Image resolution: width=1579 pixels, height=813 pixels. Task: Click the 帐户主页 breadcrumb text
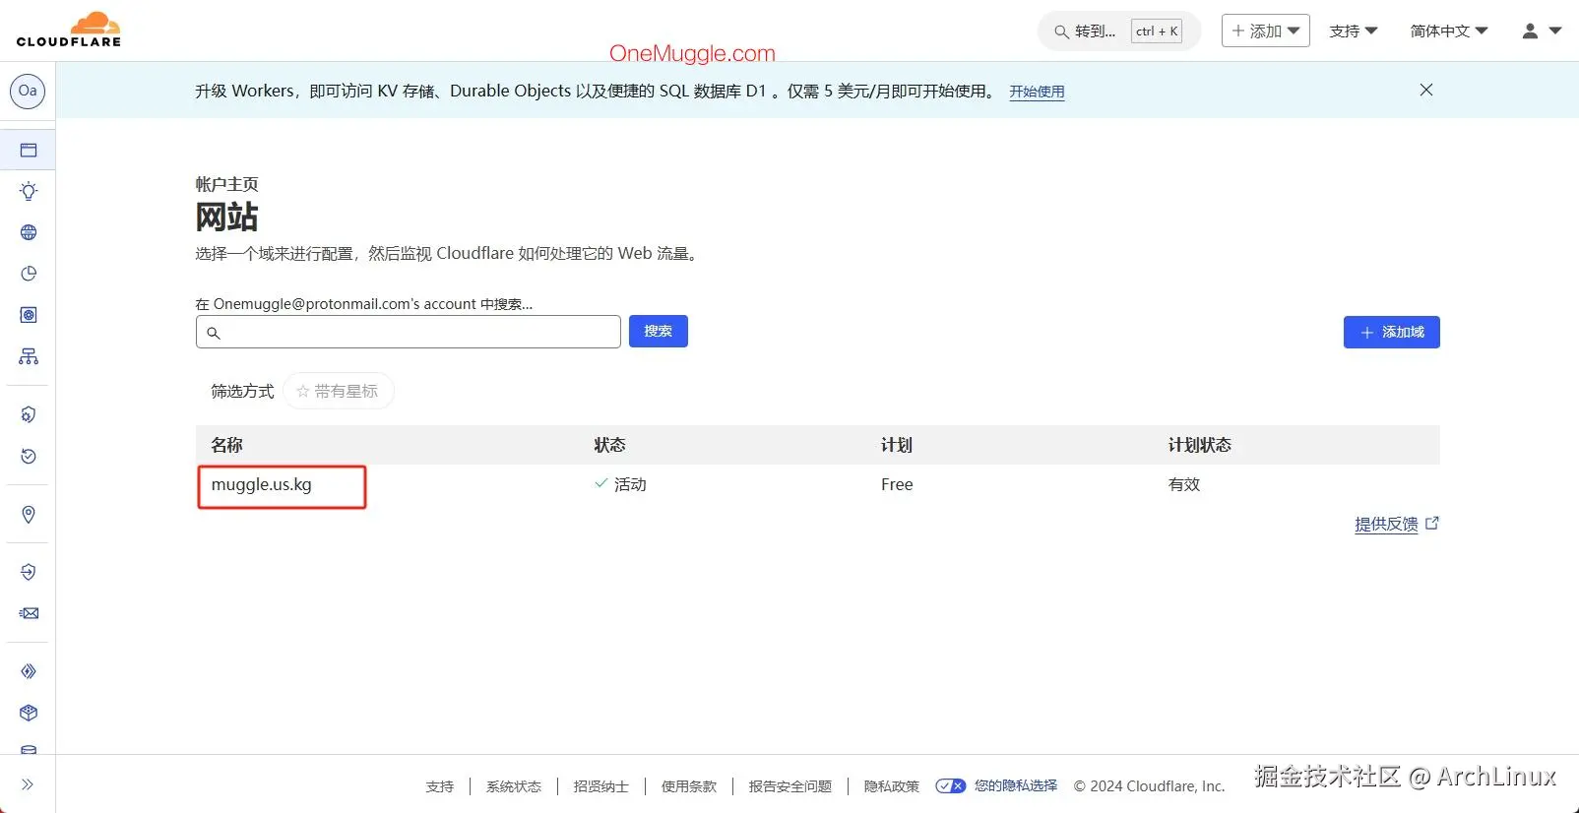[227, 184]
